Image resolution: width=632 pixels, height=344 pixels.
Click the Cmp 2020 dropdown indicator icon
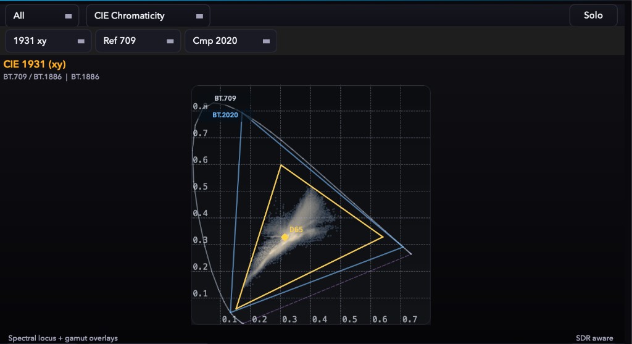tap(266, 41)
